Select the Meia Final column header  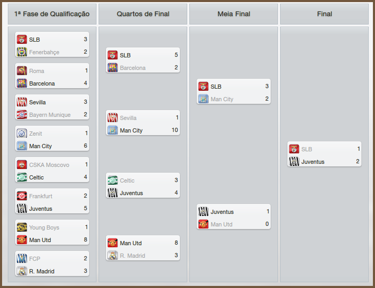click(234, 14)
